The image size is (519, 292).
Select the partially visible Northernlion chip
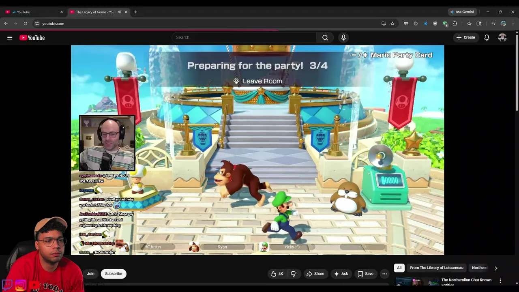click(479, 268)
